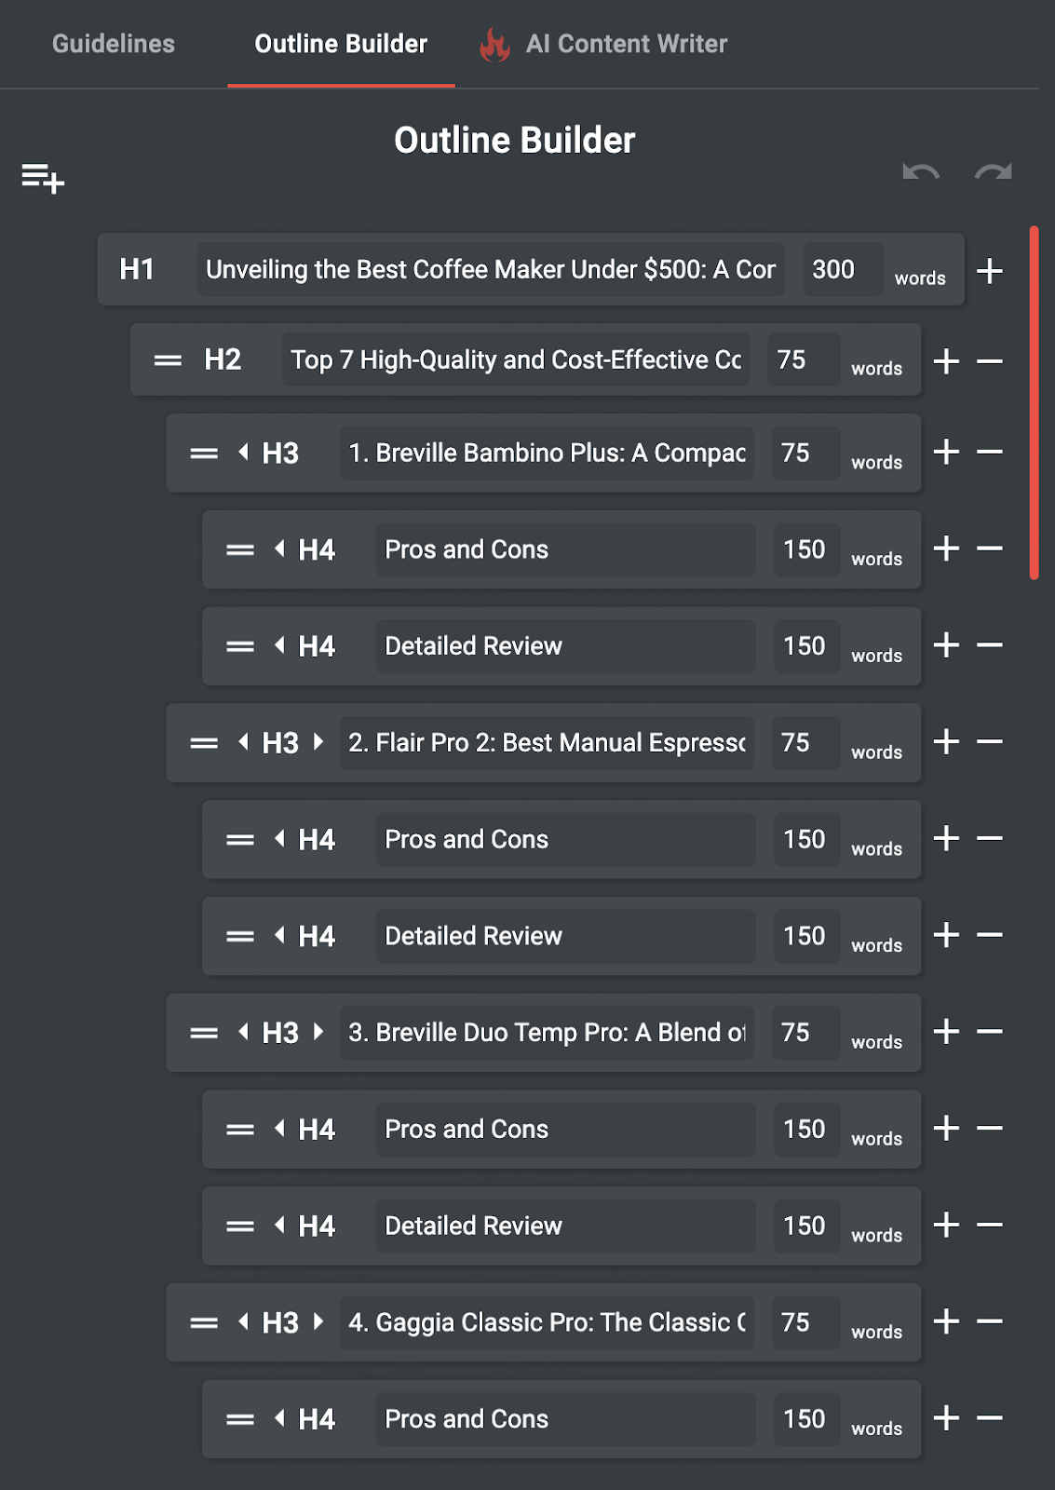Viewport: 1055px width, 1490px height.
Task: Remove the Gaggia Classic Pro H3 row
Action: click(x=990, y=1321)
